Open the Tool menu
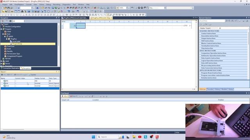The height and width of the screenshot is (140, 250). (x=74, y=4)
